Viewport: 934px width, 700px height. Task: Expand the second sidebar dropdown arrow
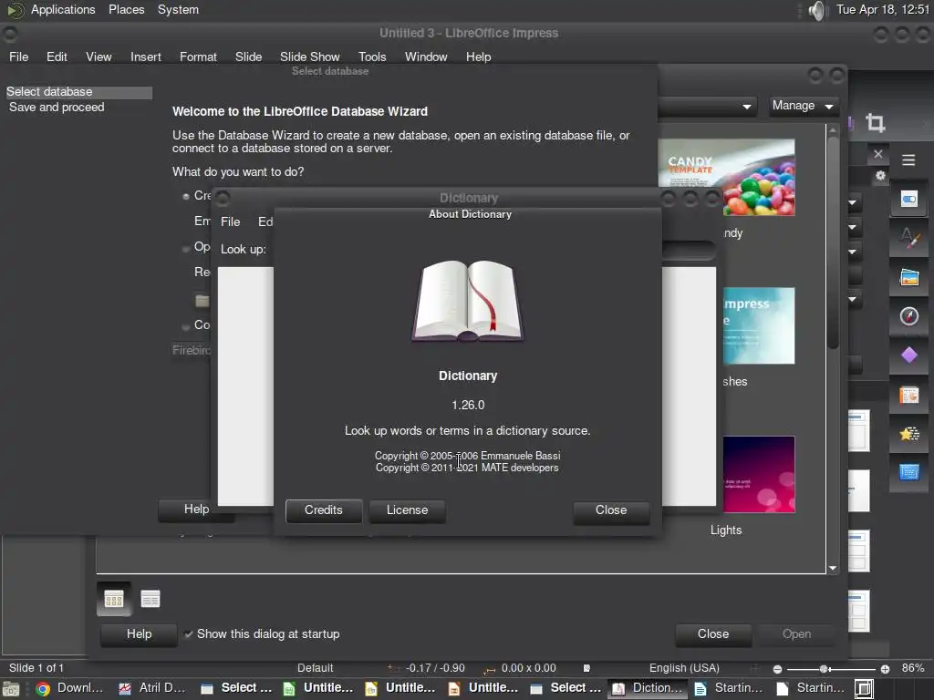[x=853, y=227]
